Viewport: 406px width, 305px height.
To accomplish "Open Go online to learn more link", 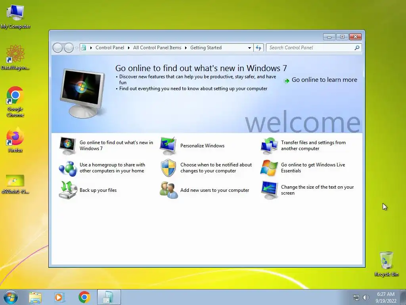I will [x=324, y=80].
